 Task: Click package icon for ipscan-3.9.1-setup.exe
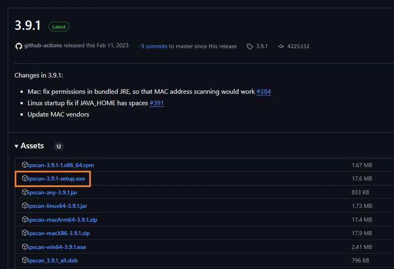click(x=25, y=178)
